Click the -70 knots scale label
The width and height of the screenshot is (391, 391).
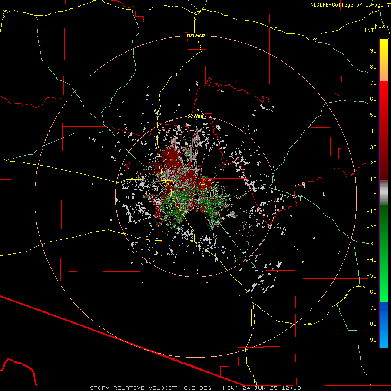click(371, 308)
